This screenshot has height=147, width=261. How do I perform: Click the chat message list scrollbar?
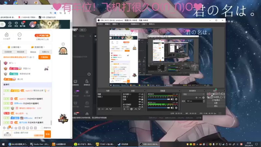(x=51, y=122)
